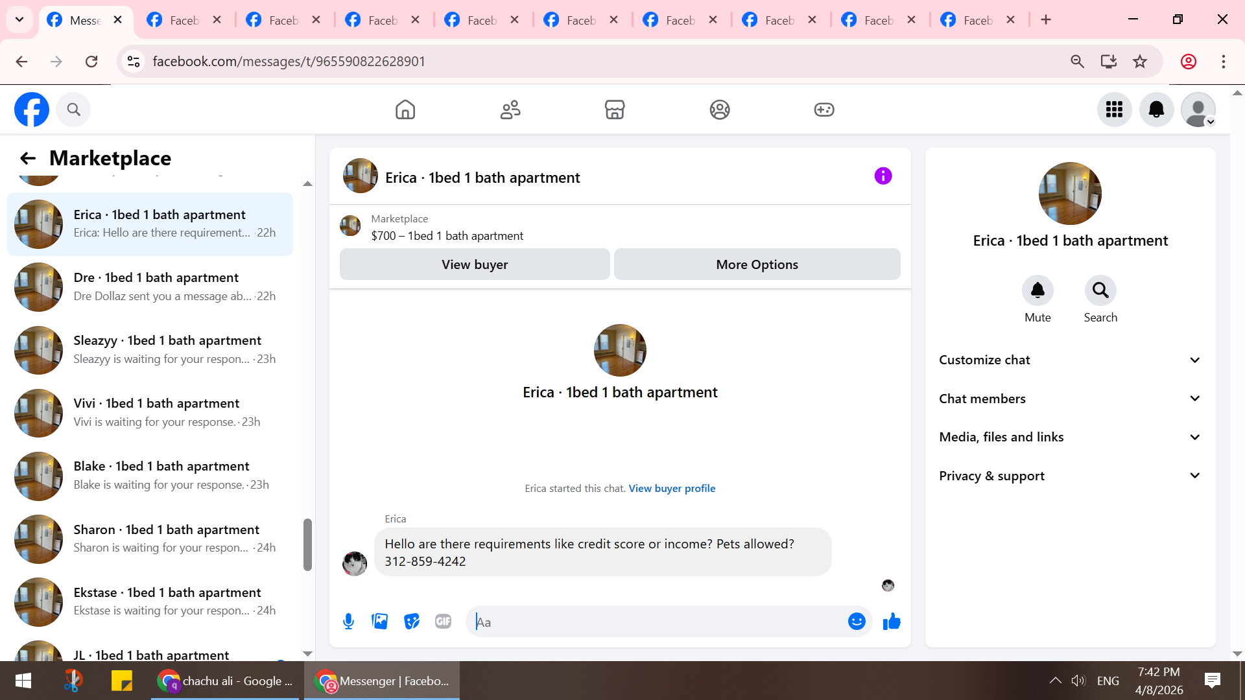Click the message input field
The width and height of the screenshot is (1245, 700).
(x=655, y=622)
